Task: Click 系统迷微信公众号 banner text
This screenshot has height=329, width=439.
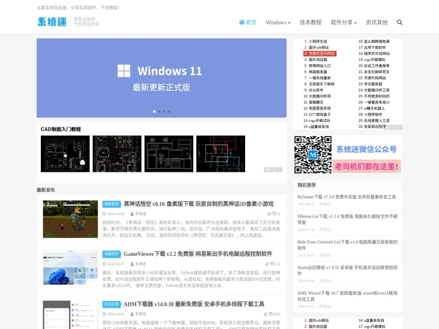Action: coord(366,149)
